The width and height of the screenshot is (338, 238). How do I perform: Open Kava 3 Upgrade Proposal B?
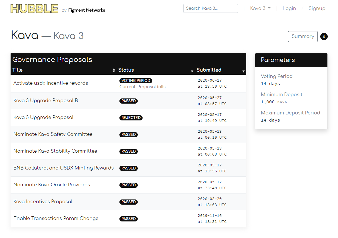coord(46,100)
